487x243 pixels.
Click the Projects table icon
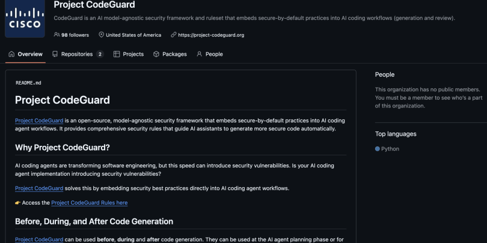(x=117, y=54)
